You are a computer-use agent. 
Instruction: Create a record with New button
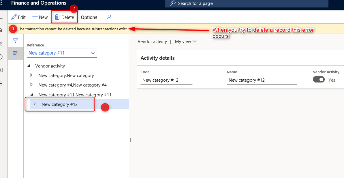pos(40,17)
